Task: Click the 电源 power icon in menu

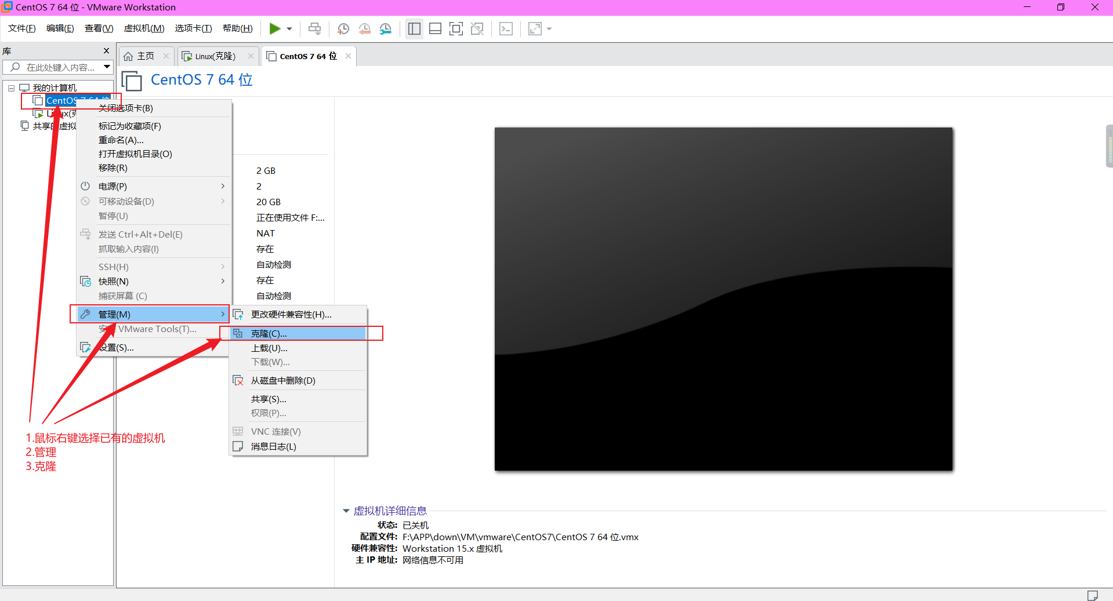Action: [x=85, y=186]
